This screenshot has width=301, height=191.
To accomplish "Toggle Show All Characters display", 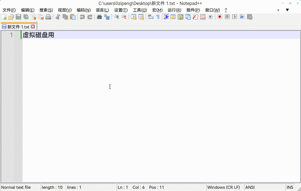I will pos(157,17).
